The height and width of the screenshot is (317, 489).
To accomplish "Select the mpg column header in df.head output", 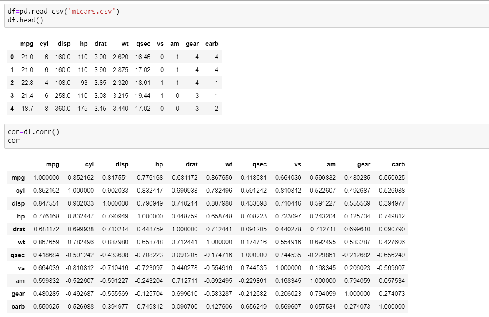I will point(26,44).
